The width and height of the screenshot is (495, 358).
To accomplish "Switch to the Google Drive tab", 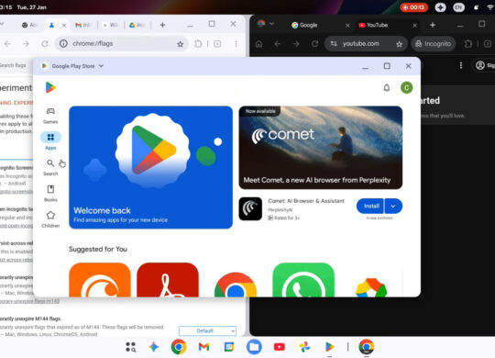I will [137, 25].
